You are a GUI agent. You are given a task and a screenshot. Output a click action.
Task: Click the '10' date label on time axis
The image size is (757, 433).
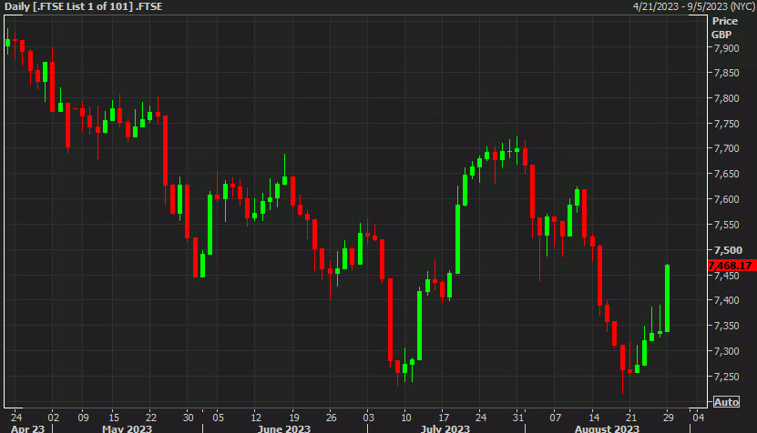pyautogui.click(x=406, y=418)
